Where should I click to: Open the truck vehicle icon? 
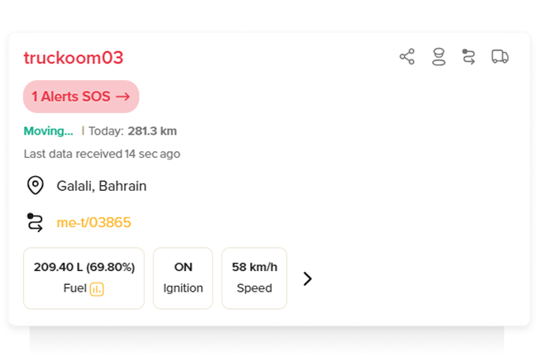coord(500,57)
